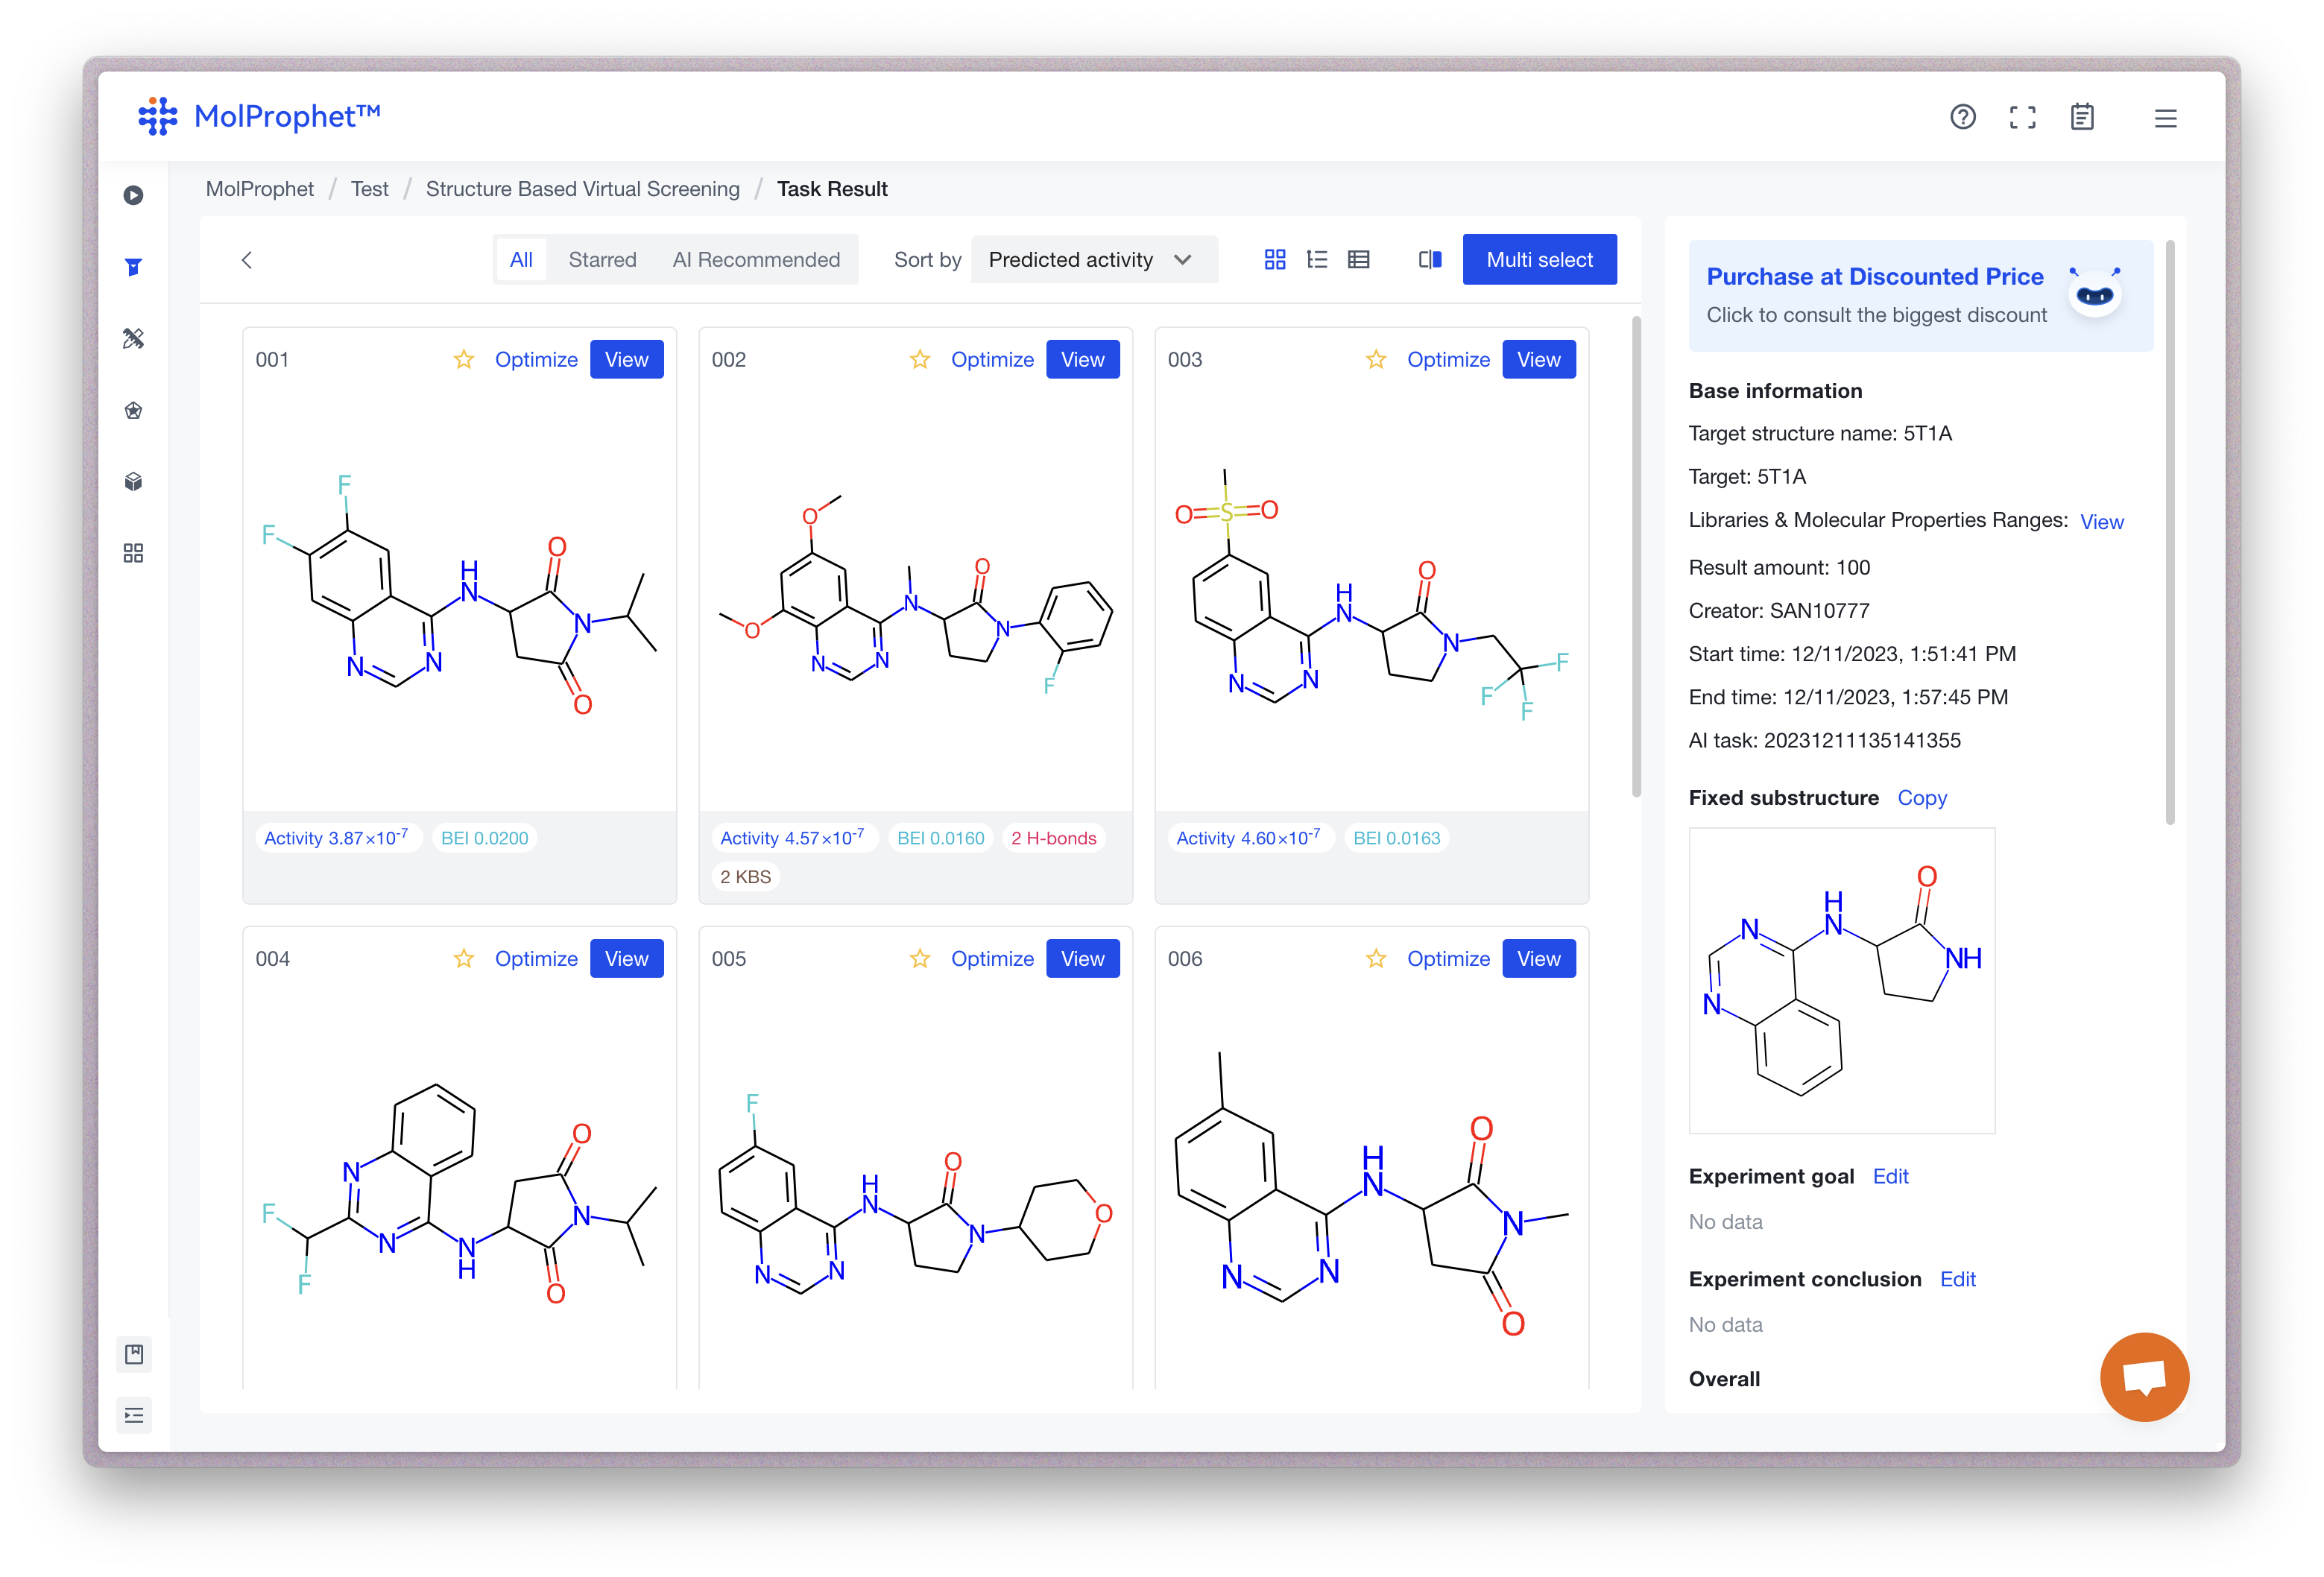This screenshot has width=2324, height=1577.
Task: View molecule 002
Action: point(1082,359)
